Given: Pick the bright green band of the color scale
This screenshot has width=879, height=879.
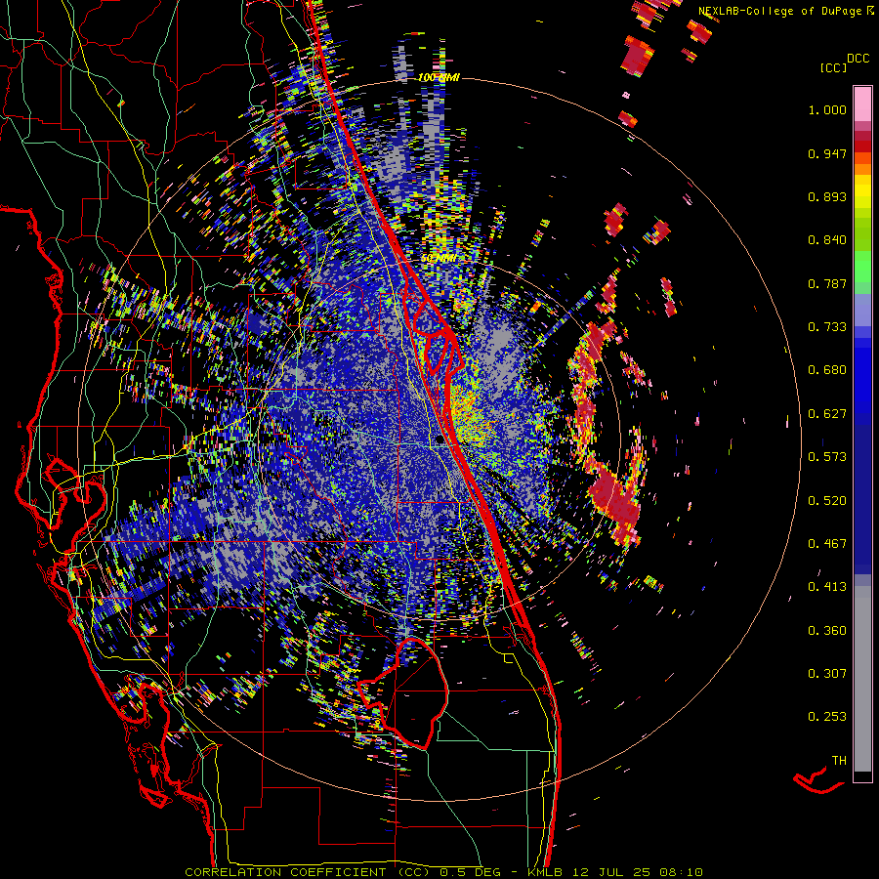Looking at the screenshot, I should click(862, 267).
